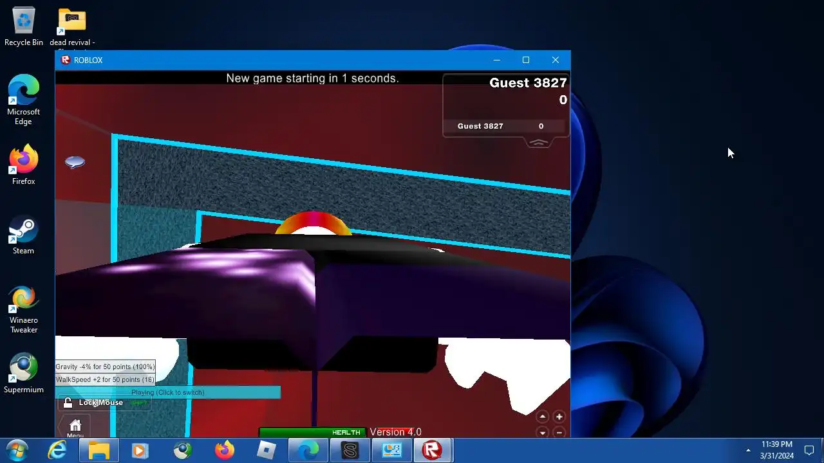The height and width of the screenshot is (463, 824).
Task: Open Firefox from the taskbar
Action: pyautogui.click(x=225, y=450)
